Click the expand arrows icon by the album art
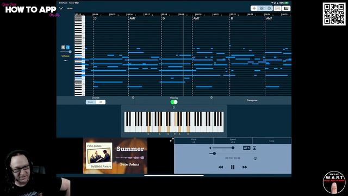Viewport: 348px width, 196px height. [x=172, y=140]
